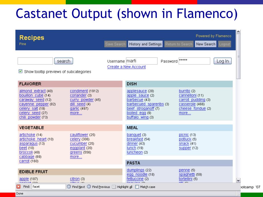The height and width of the screenshot is (197, 263).
Task: Click the Recipes title
Action: click(32, 38)
